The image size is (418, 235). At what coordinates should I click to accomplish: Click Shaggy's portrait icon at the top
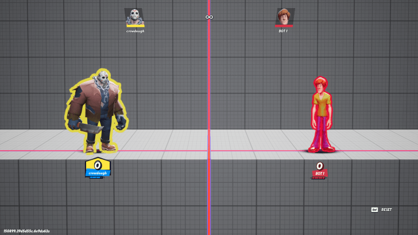click(284, 15)
